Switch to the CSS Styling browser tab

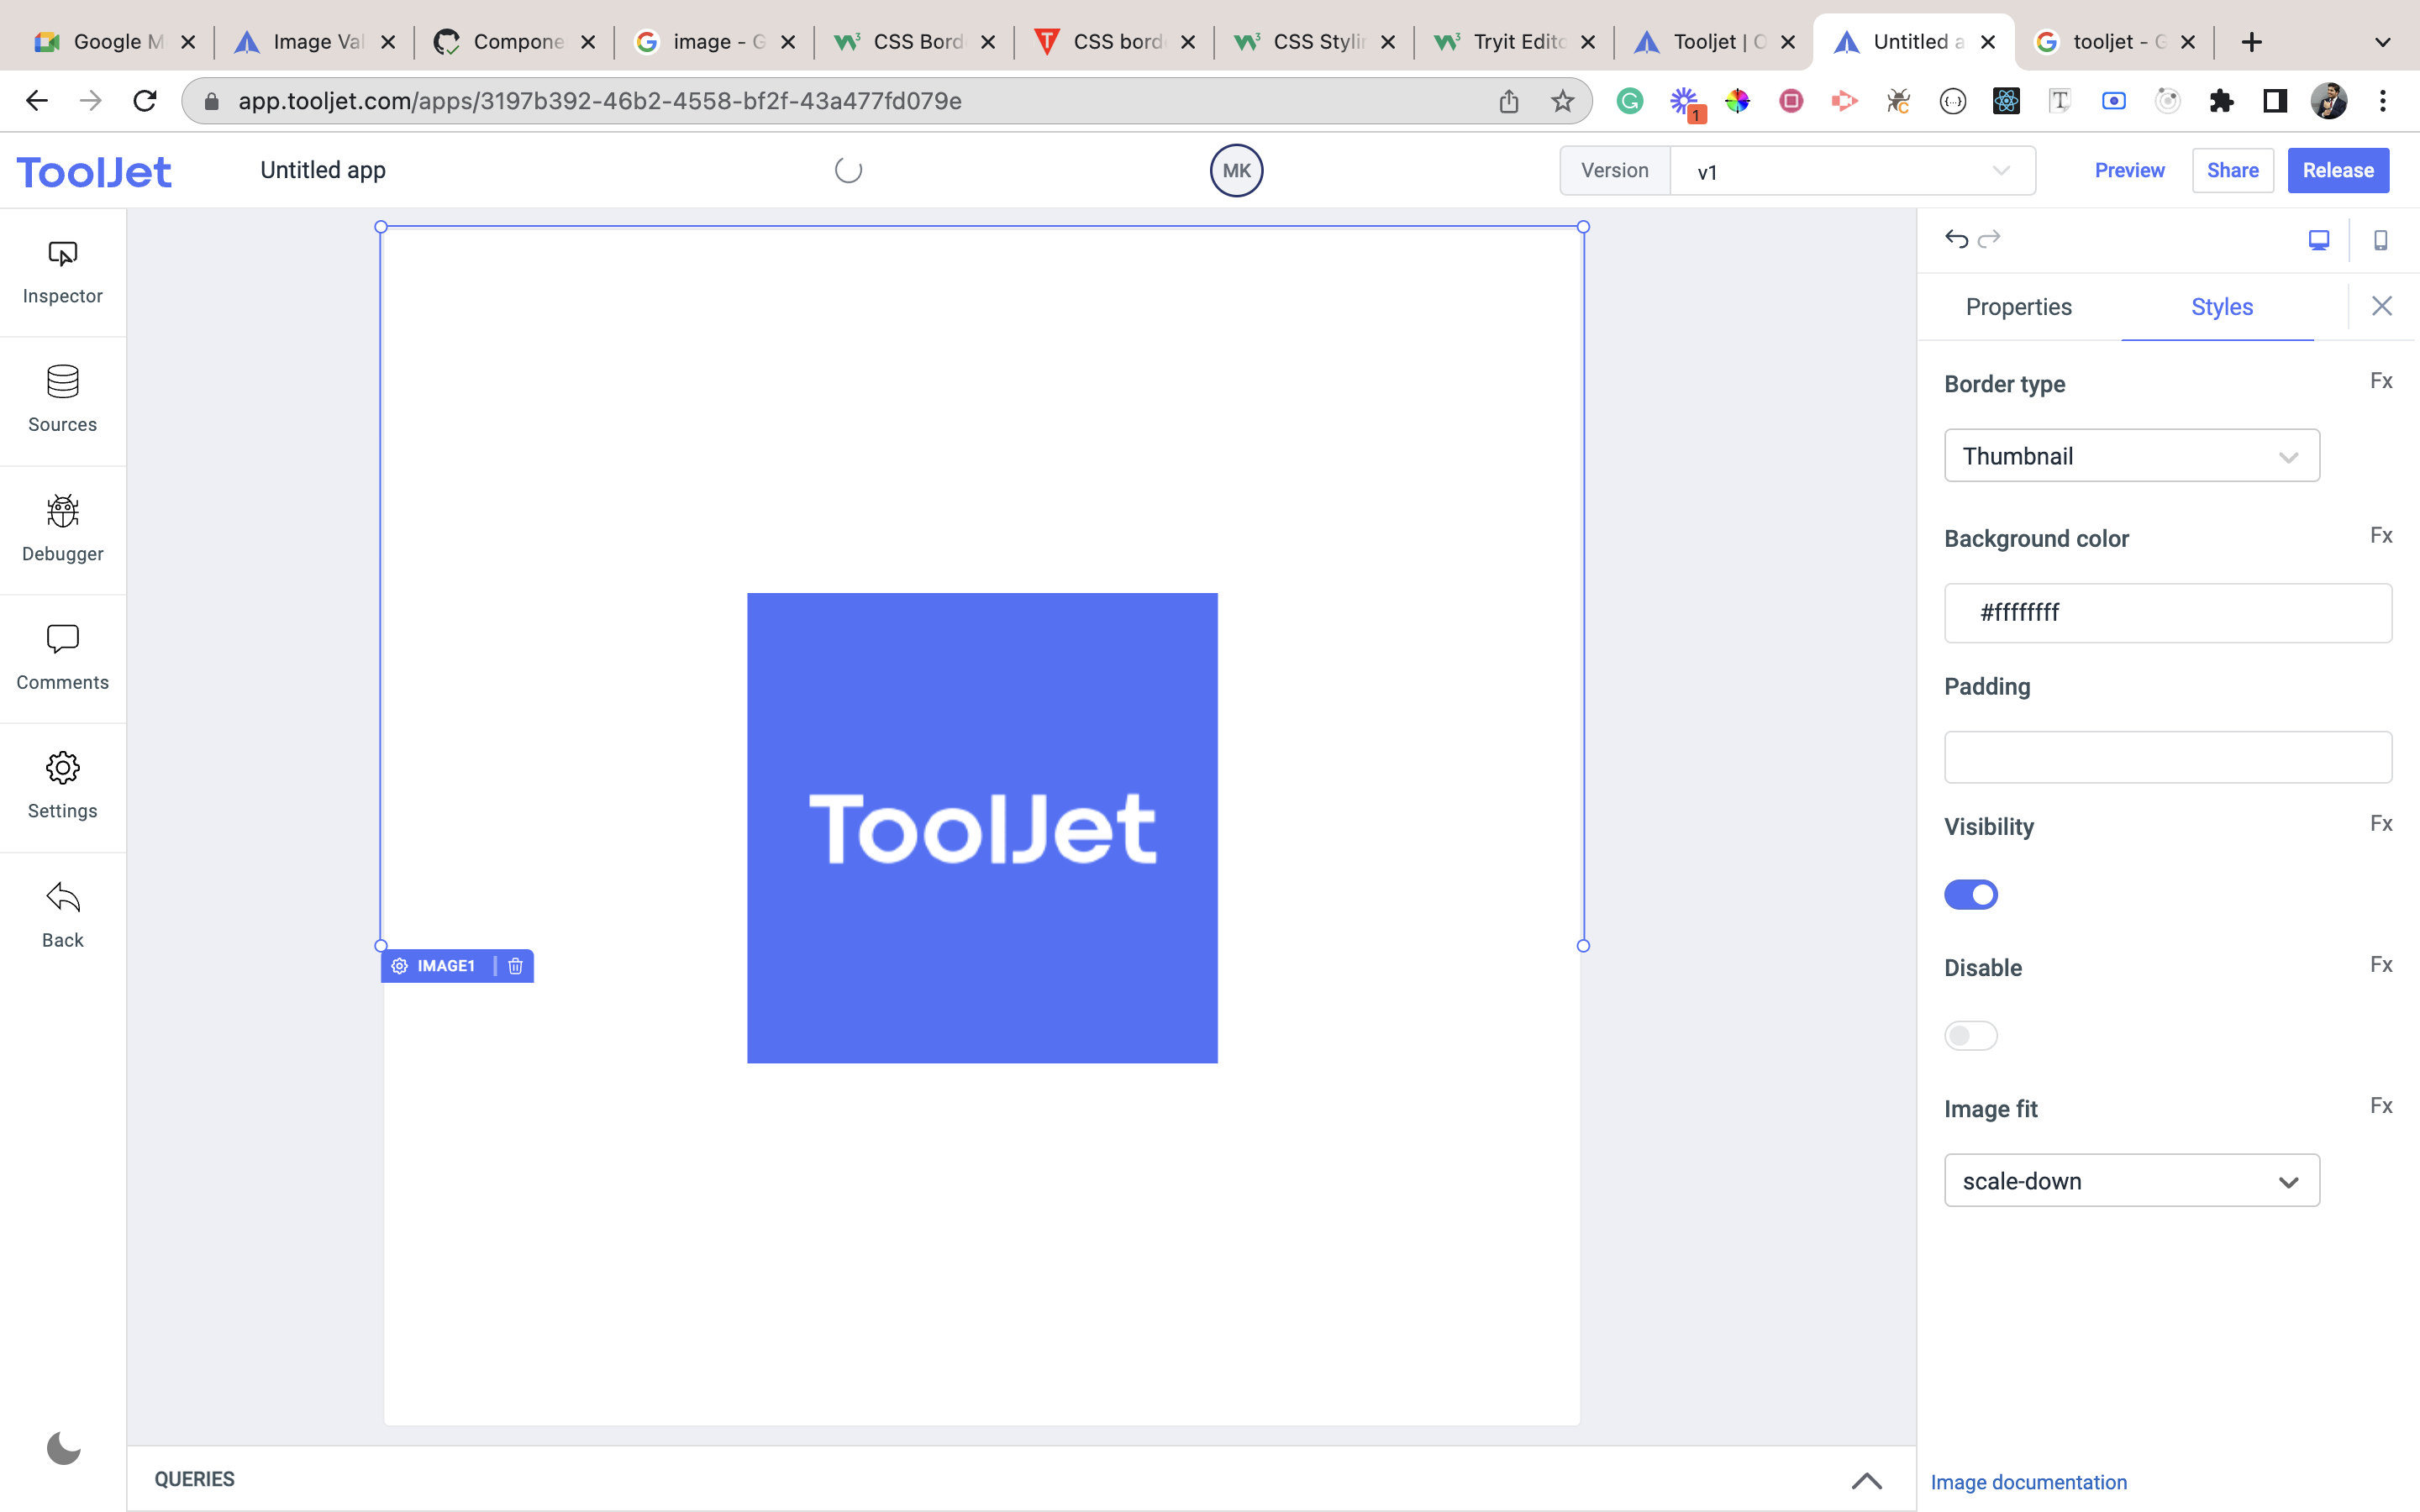(x=1314, y=42)
